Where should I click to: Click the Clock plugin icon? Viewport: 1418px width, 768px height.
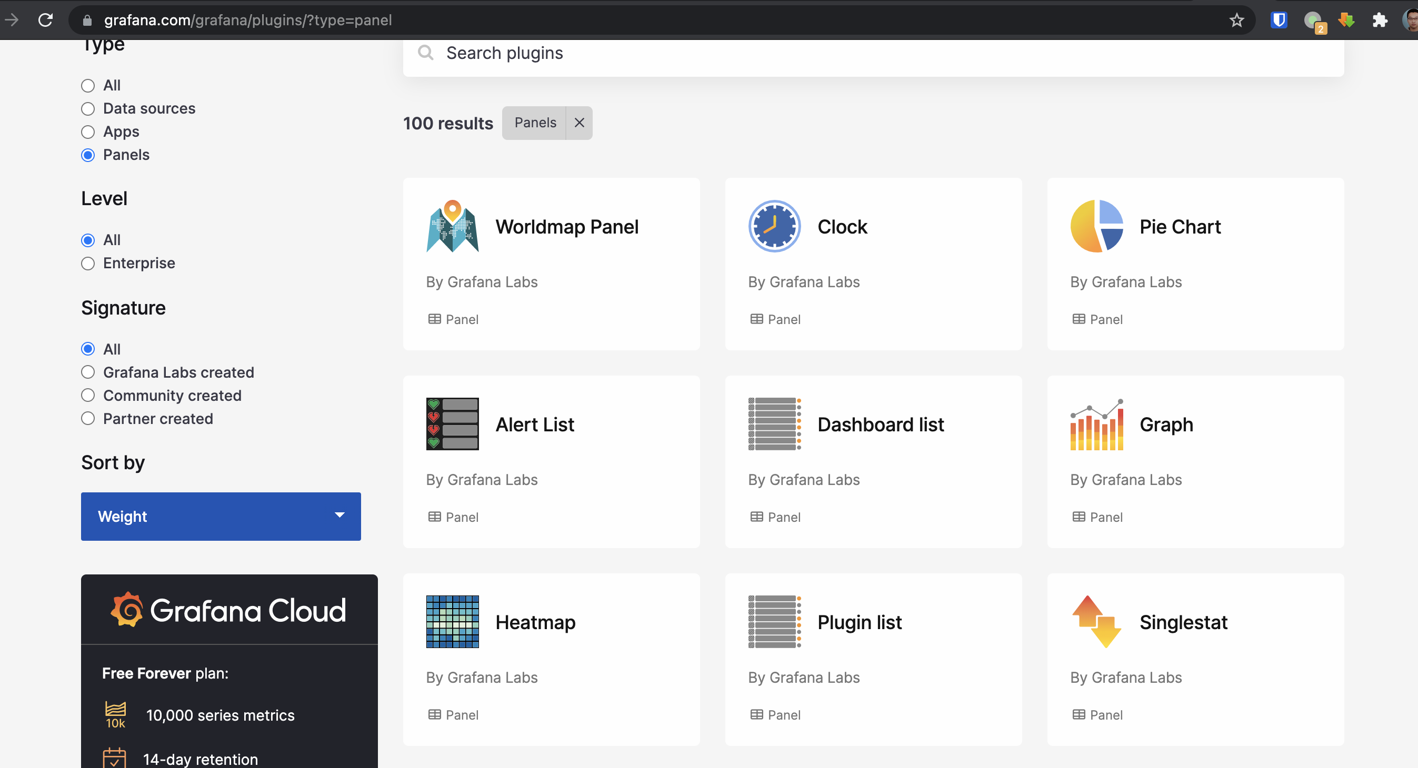[x=774, y=226]
